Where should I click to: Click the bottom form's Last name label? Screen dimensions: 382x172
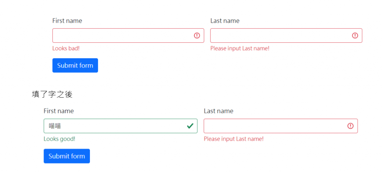click(218, 111)
